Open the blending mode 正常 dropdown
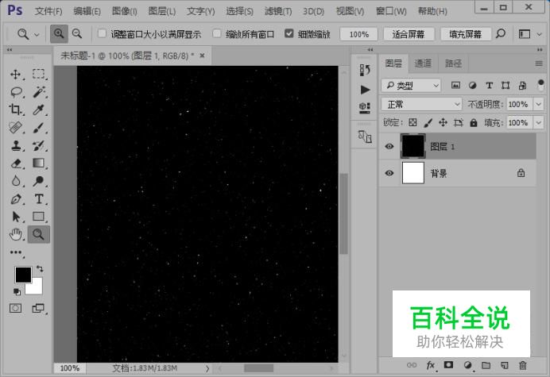The height and width of the screenshot is (377, 550). tap(421, 105)
